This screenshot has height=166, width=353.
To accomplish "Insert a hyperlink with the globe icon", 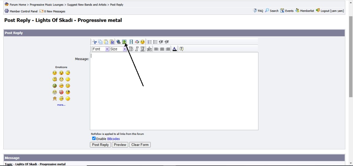I will click(118, 42).
